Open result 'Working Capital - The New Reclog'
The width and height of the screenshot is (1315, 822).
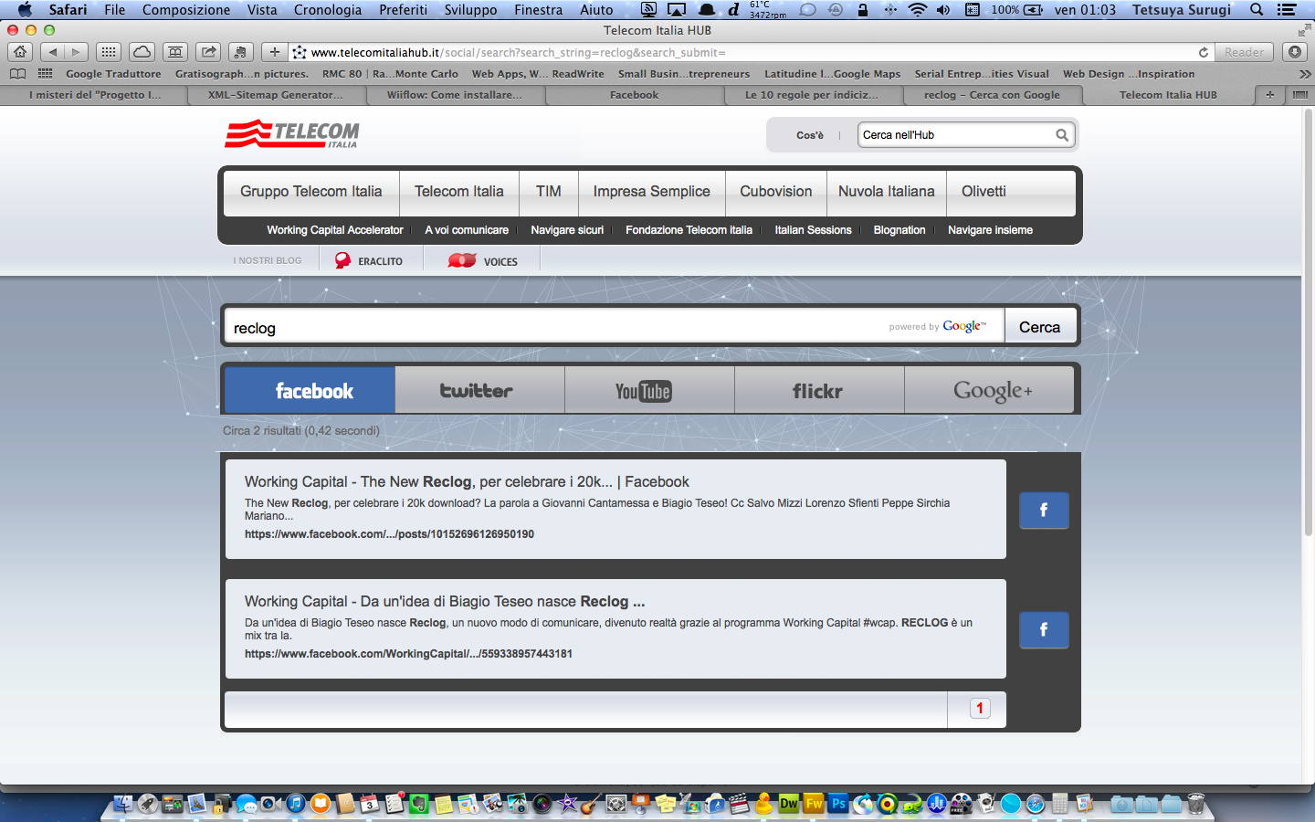click(x=467, y=481)
